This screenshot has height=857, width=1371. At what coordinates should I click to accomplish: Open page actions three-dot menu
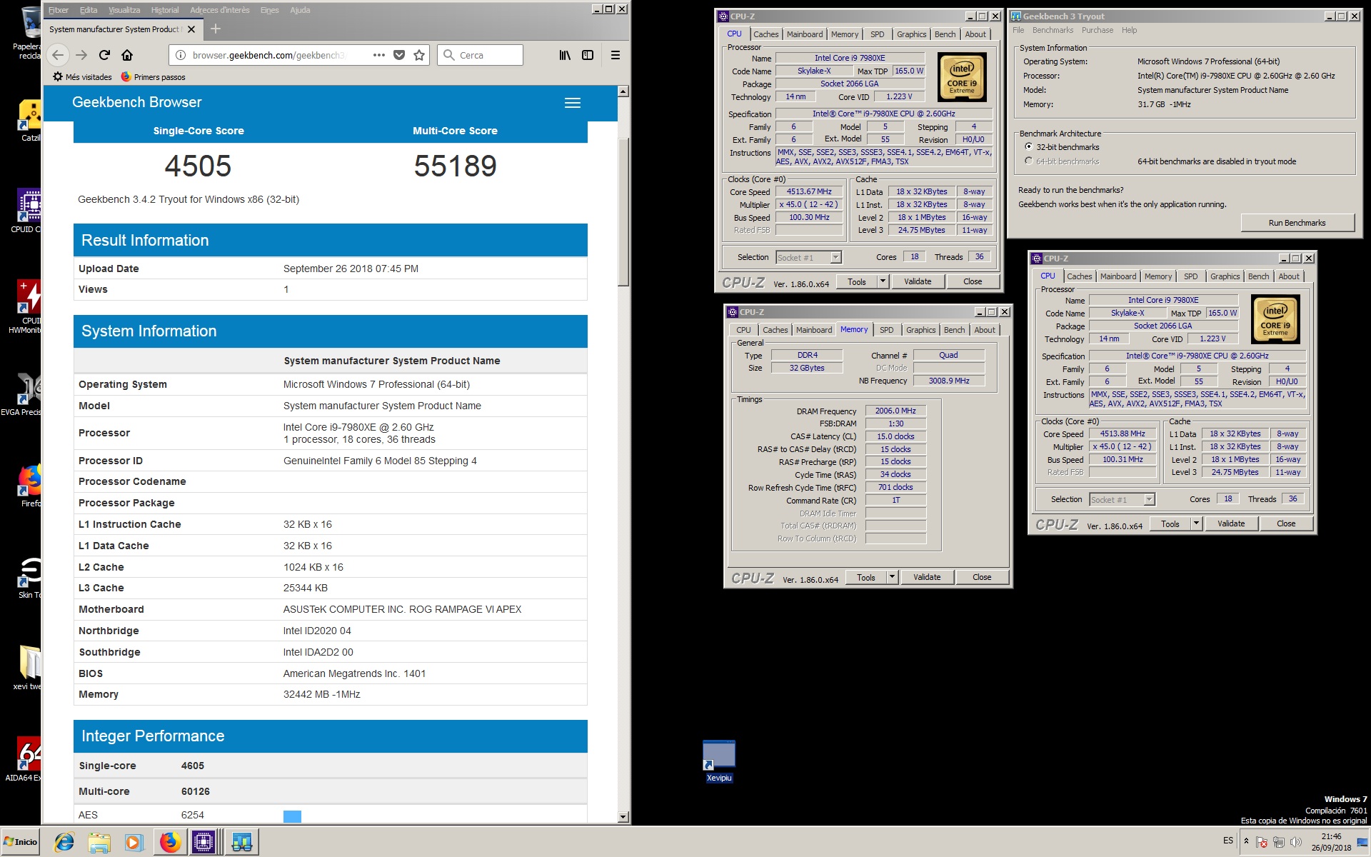point(379,55)
